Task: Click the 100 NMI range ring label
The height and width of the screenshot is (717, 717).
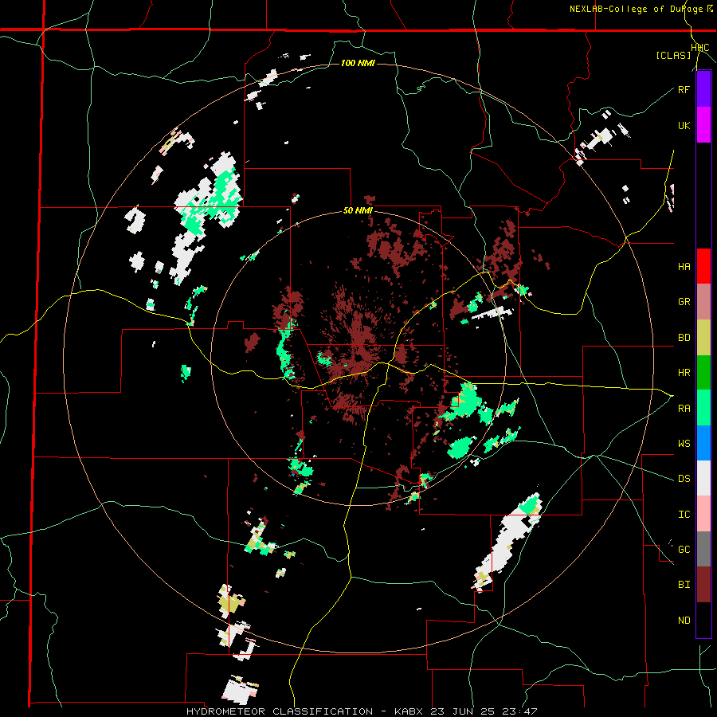Action: coord(358,63)
